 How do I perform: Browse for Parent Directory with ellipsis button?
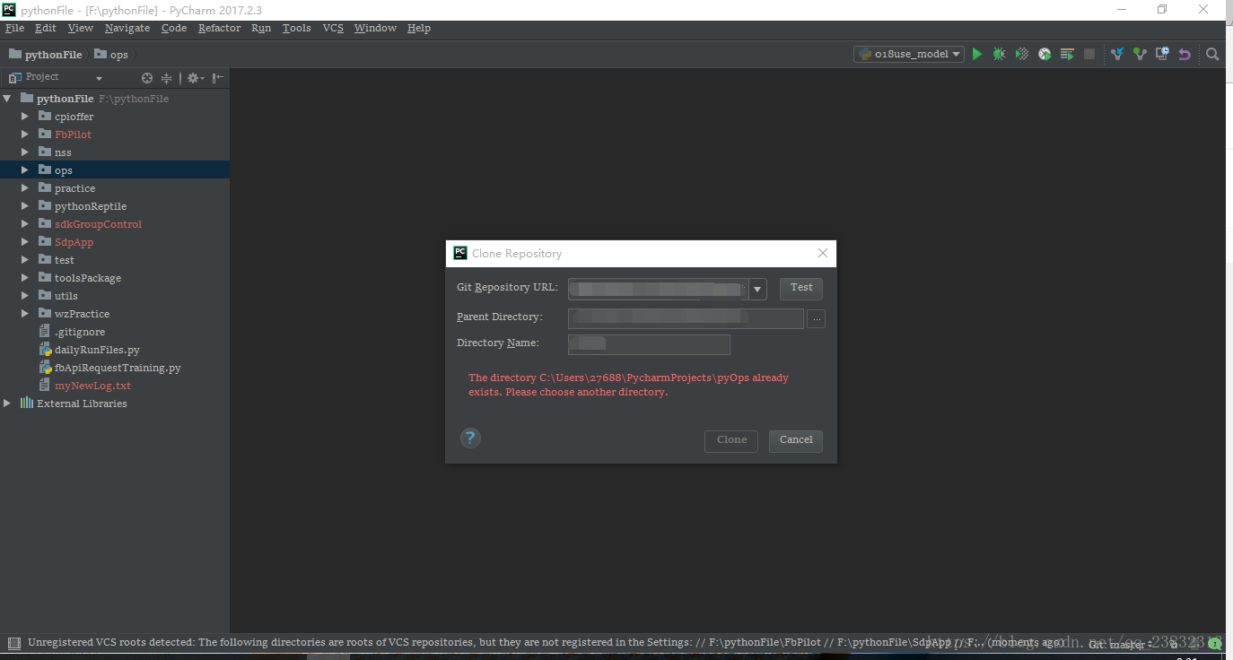[816, 318]
